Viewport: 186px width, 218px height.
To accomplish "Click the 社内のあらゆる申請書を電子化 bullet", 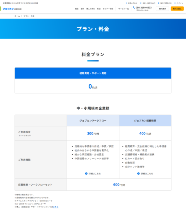I will [x=92, y=150].
